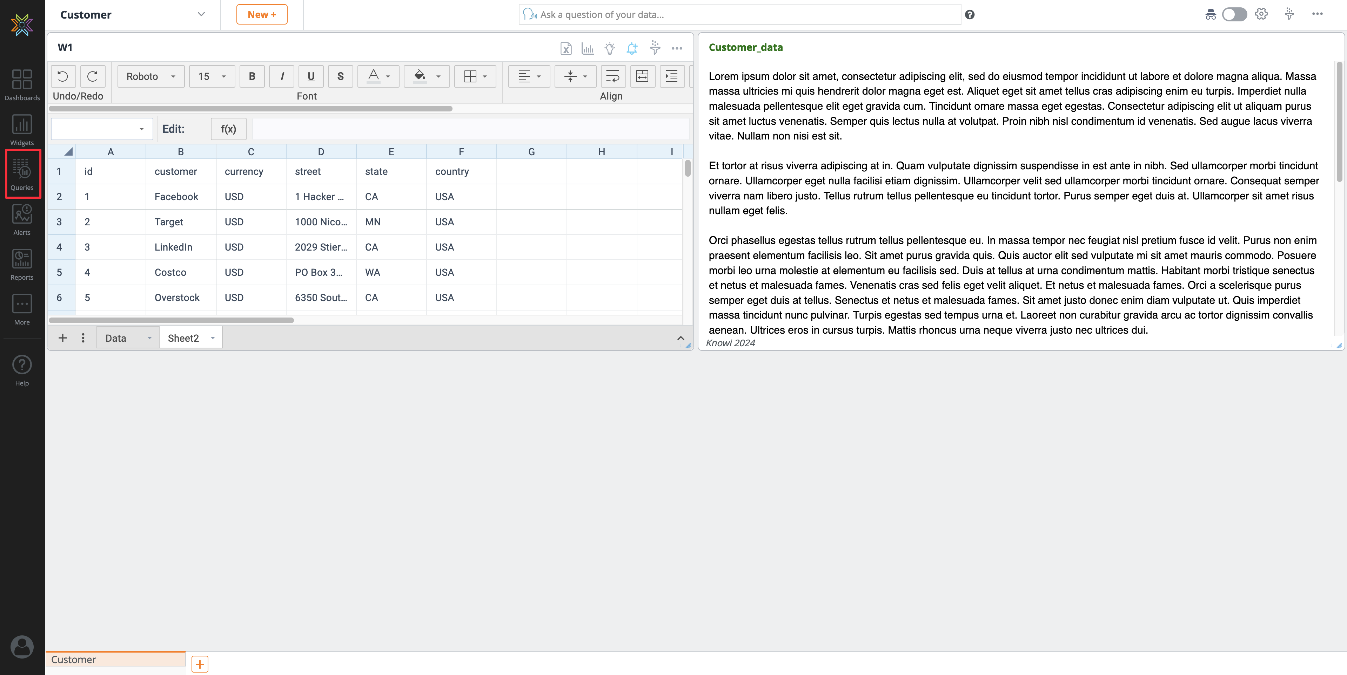Click the chart icon in W1 header

click(x=588, y=48)
